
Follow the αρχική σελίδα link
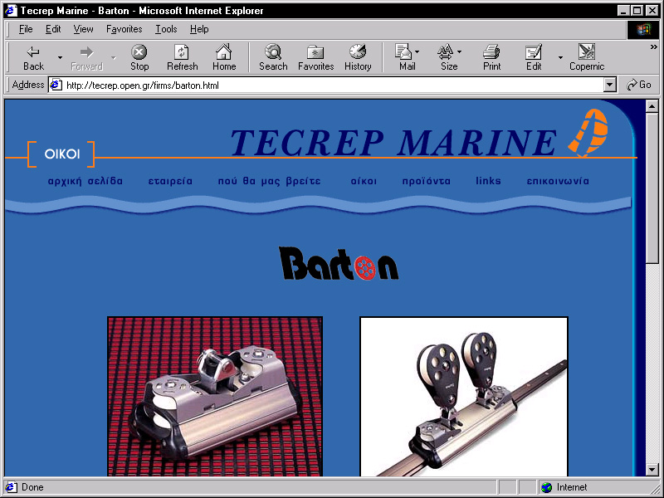[85, 181]
